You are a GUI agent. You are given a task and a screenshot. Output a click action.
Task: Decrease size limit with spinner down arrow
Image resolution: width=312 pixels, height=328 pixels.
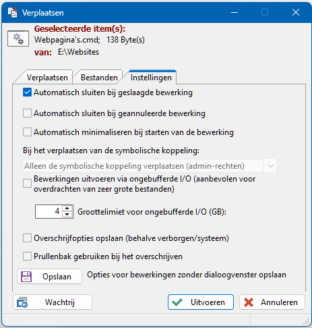[x=67, y=215]
